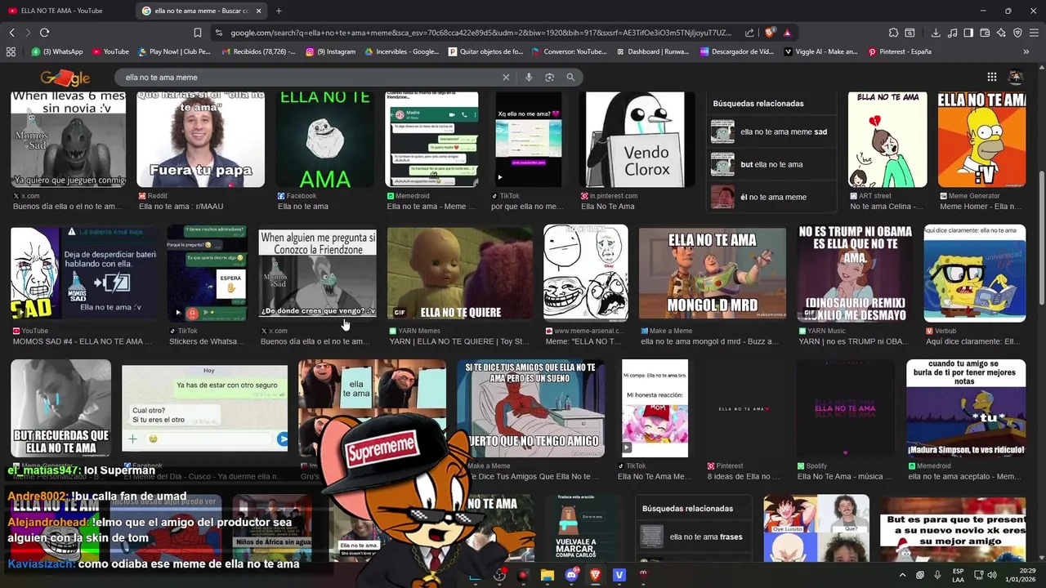Open the Buzz and Woody MONGOL D MRD image
This screenshot has width=1046, height=588.
click(x=712, y=274)
